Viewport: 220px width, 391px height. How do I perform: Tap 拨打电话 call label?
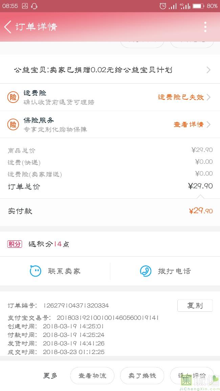tap(174, 271)
